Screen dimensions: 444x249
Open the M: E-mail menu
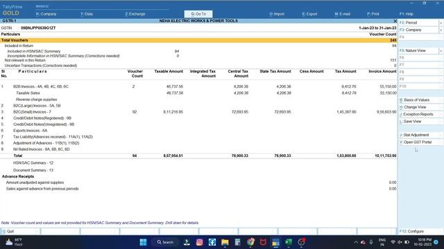coord(342,14)
